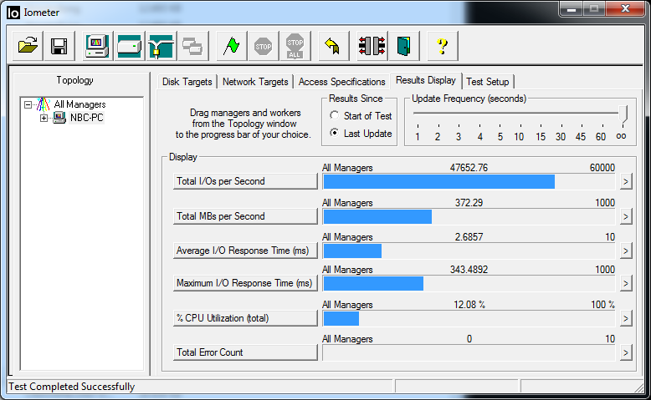The image size is (651, 400).
Task: Duplicate selected worker icon
Action: (192, 46)
